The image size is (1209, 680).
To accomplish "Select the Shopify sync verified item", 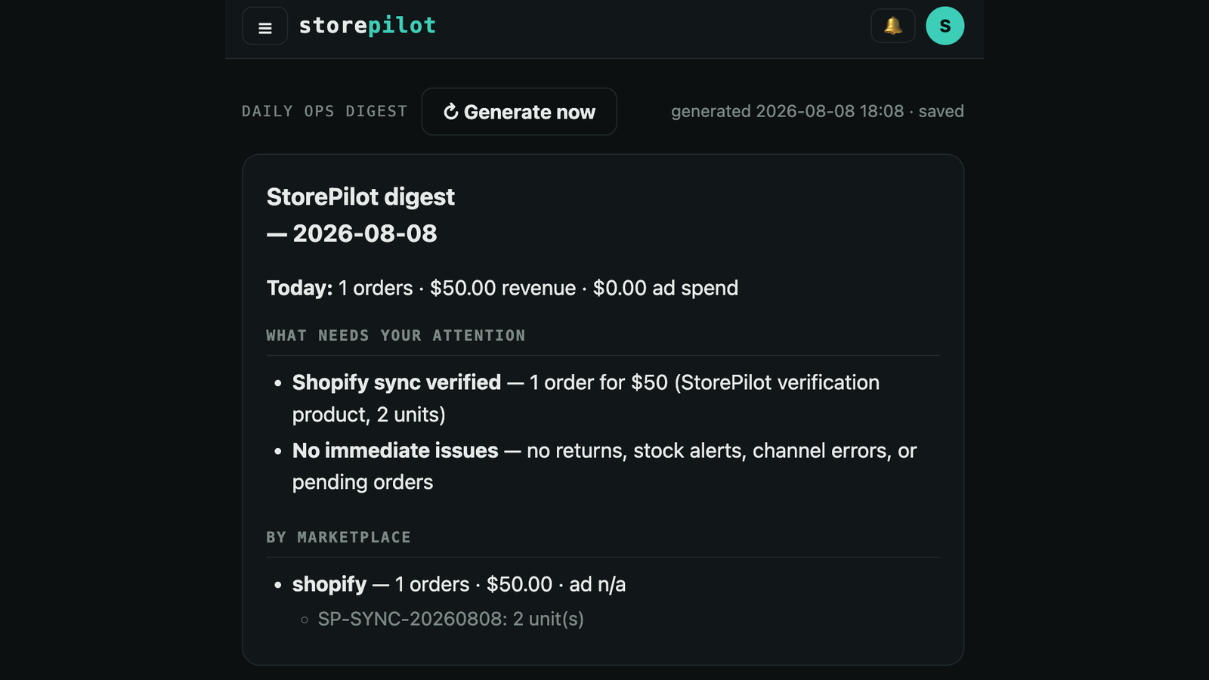I will point(586,398).
